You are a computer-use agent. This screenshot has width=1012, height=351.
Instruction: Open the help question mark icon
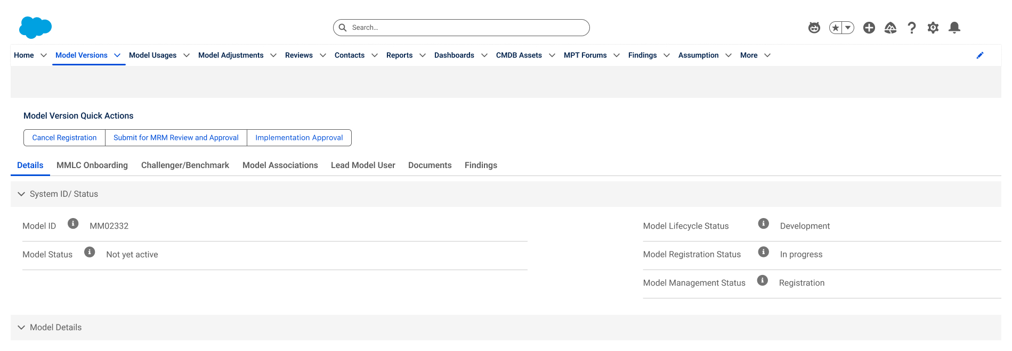coord(912,28)
